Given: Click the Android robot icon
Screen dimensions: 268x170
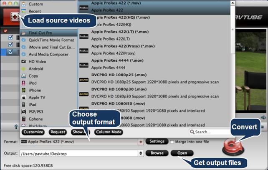Looking at the screenshot, I should [x=24, y=69].
